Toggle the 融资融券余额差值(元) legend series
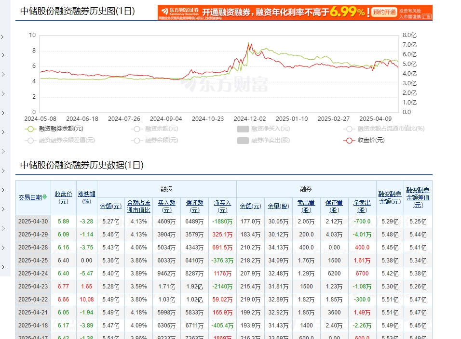Image resolution: width=461 pixels, height=339 pixels. click(60, 140)
